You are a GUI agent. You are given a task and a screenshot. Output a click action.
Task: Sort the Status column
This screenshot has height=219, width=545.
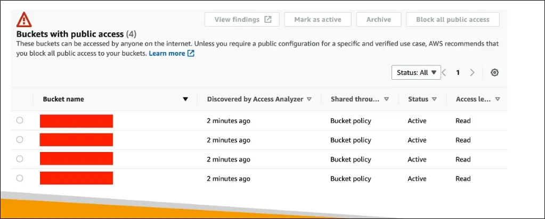[434, 99]
